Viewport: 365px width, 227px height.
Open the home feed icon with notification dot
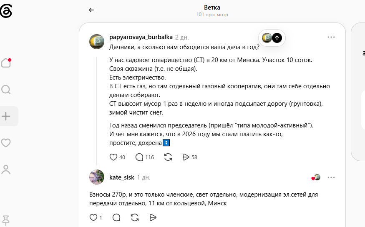(x=6, y=63)
